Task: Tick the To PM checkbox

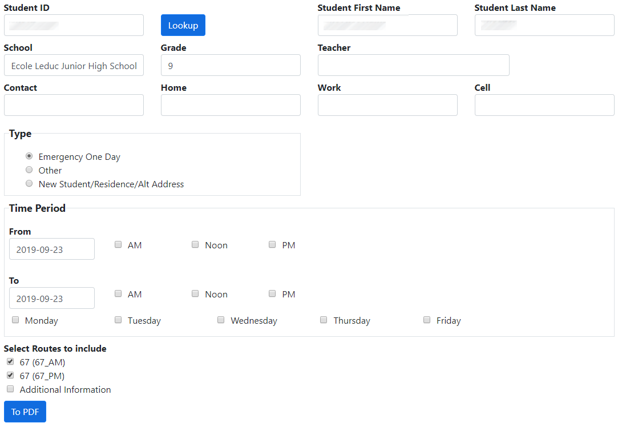Action: coord(272,293)
